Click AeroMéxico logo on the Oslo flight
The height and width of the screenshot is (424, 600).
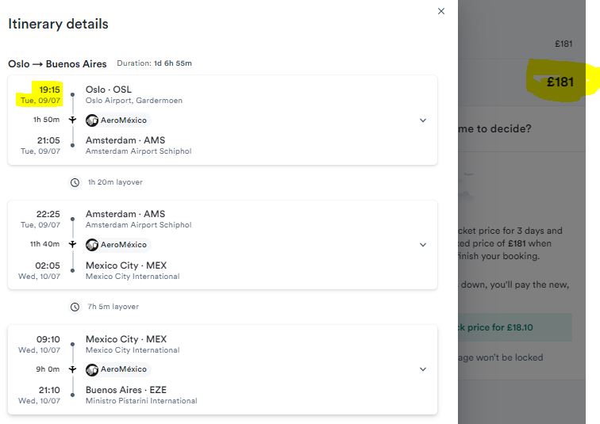click(x=92, y=120)
